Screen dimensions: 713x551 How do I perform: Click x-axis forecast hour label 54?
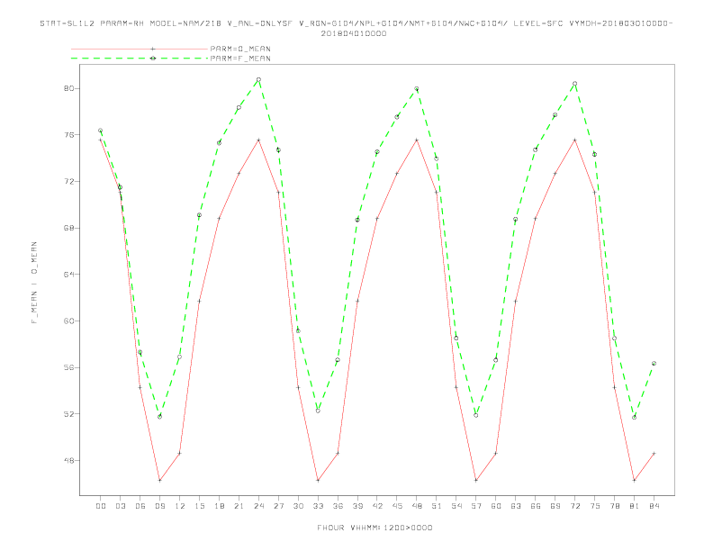[456, 506]
